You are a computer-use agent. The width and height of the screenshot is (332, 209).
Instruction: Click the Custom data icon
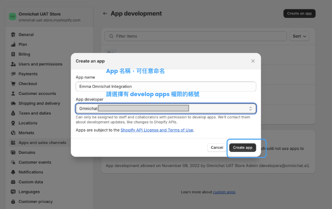click(13, 182)
